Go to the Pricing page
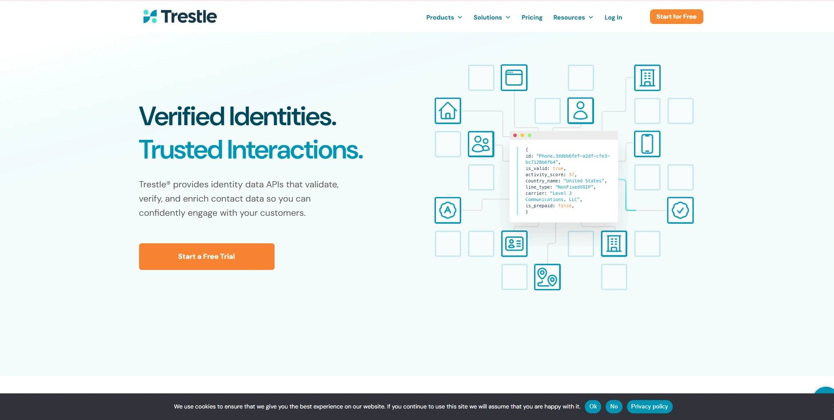This screenshot has width=834, height=420. click(x=532, y=17)
